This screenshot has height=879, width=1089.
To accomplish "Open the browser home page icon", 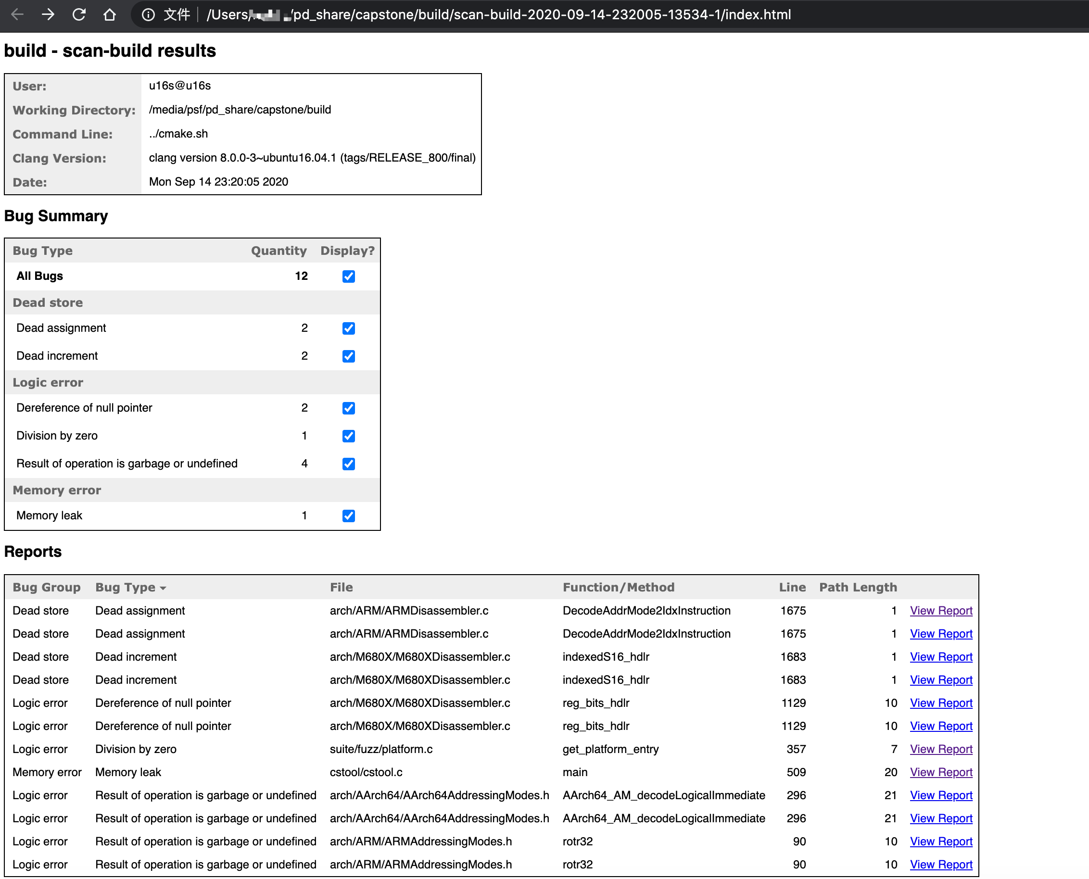I will tap(109, 14).
